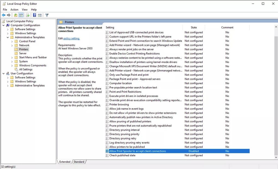The width and height of the screenshot is (278, 169).
Task: Select Administrative Templates under User Configuration
Action: (x=30, y=85)
